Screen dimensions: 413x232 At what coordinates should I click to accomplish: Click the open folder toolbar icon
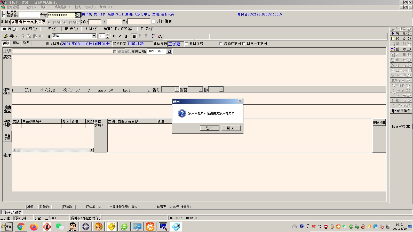pos(5,36)
